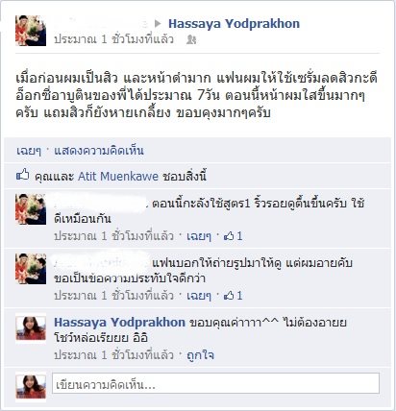
Task: Click the friends audience icon beside post timestamp
Action: [x=191, y=39]
